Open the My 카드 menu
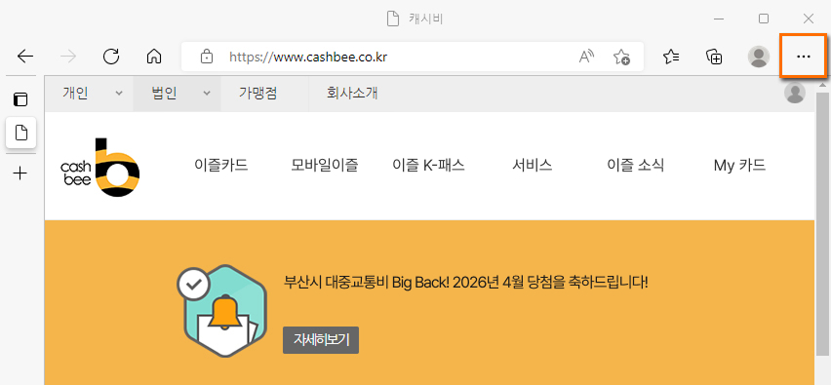This screenshot has height=385, width=831. pyautogui.click(x=739, y=166)
